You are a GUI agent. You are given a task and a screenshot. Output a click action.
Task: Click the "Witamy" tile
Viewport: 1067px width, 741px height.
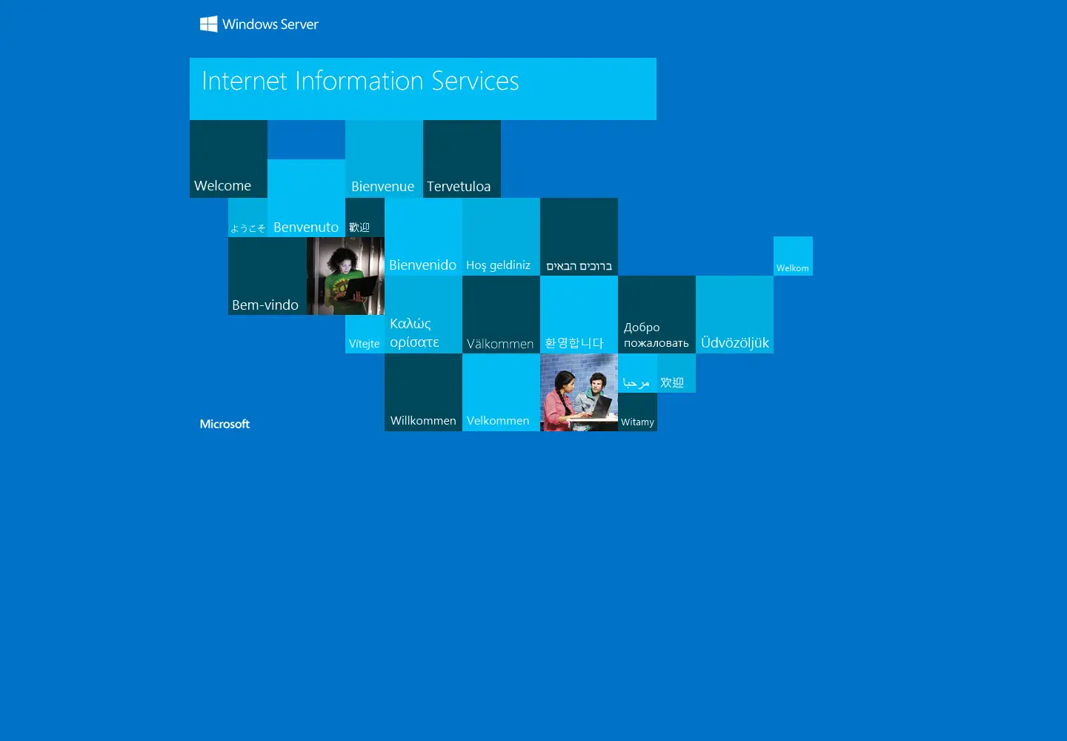click(637, 412)
